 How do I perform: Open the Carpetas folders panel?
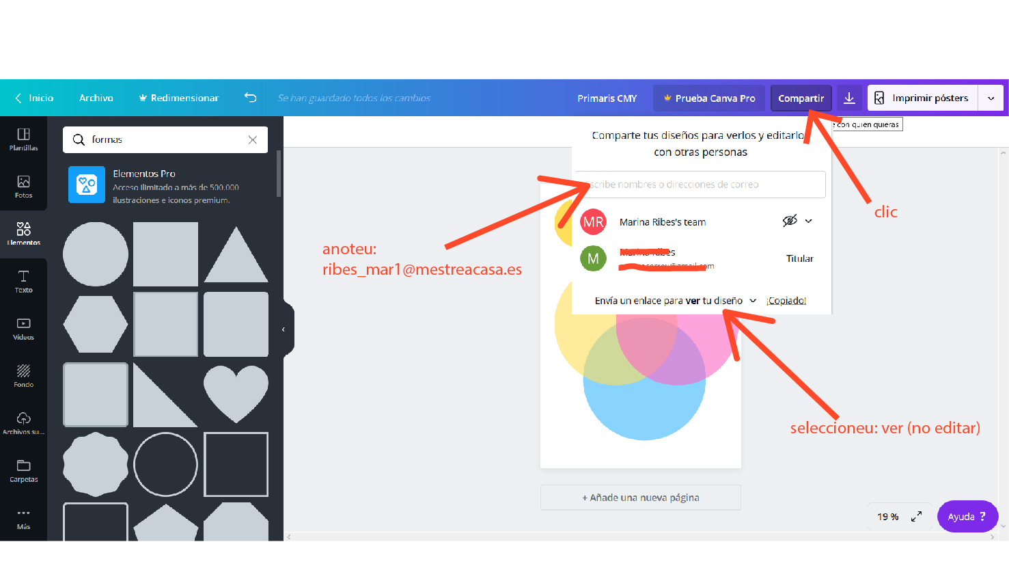pos(23,470)
